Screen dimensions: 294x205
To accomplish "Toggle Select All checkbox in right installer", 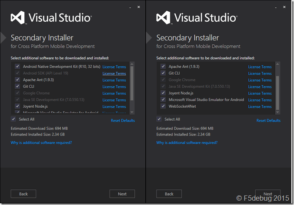I will 159,119.
